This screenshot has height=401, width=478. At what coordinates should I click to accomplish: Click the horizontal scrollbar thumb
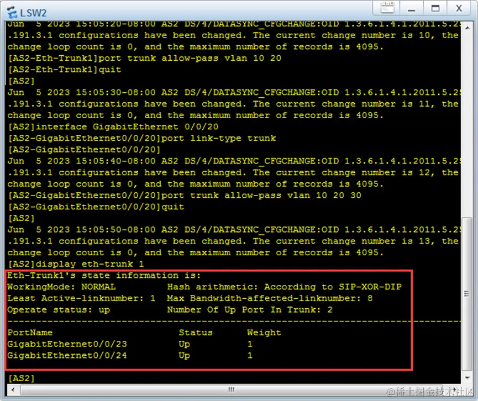(x=232, y=390)
